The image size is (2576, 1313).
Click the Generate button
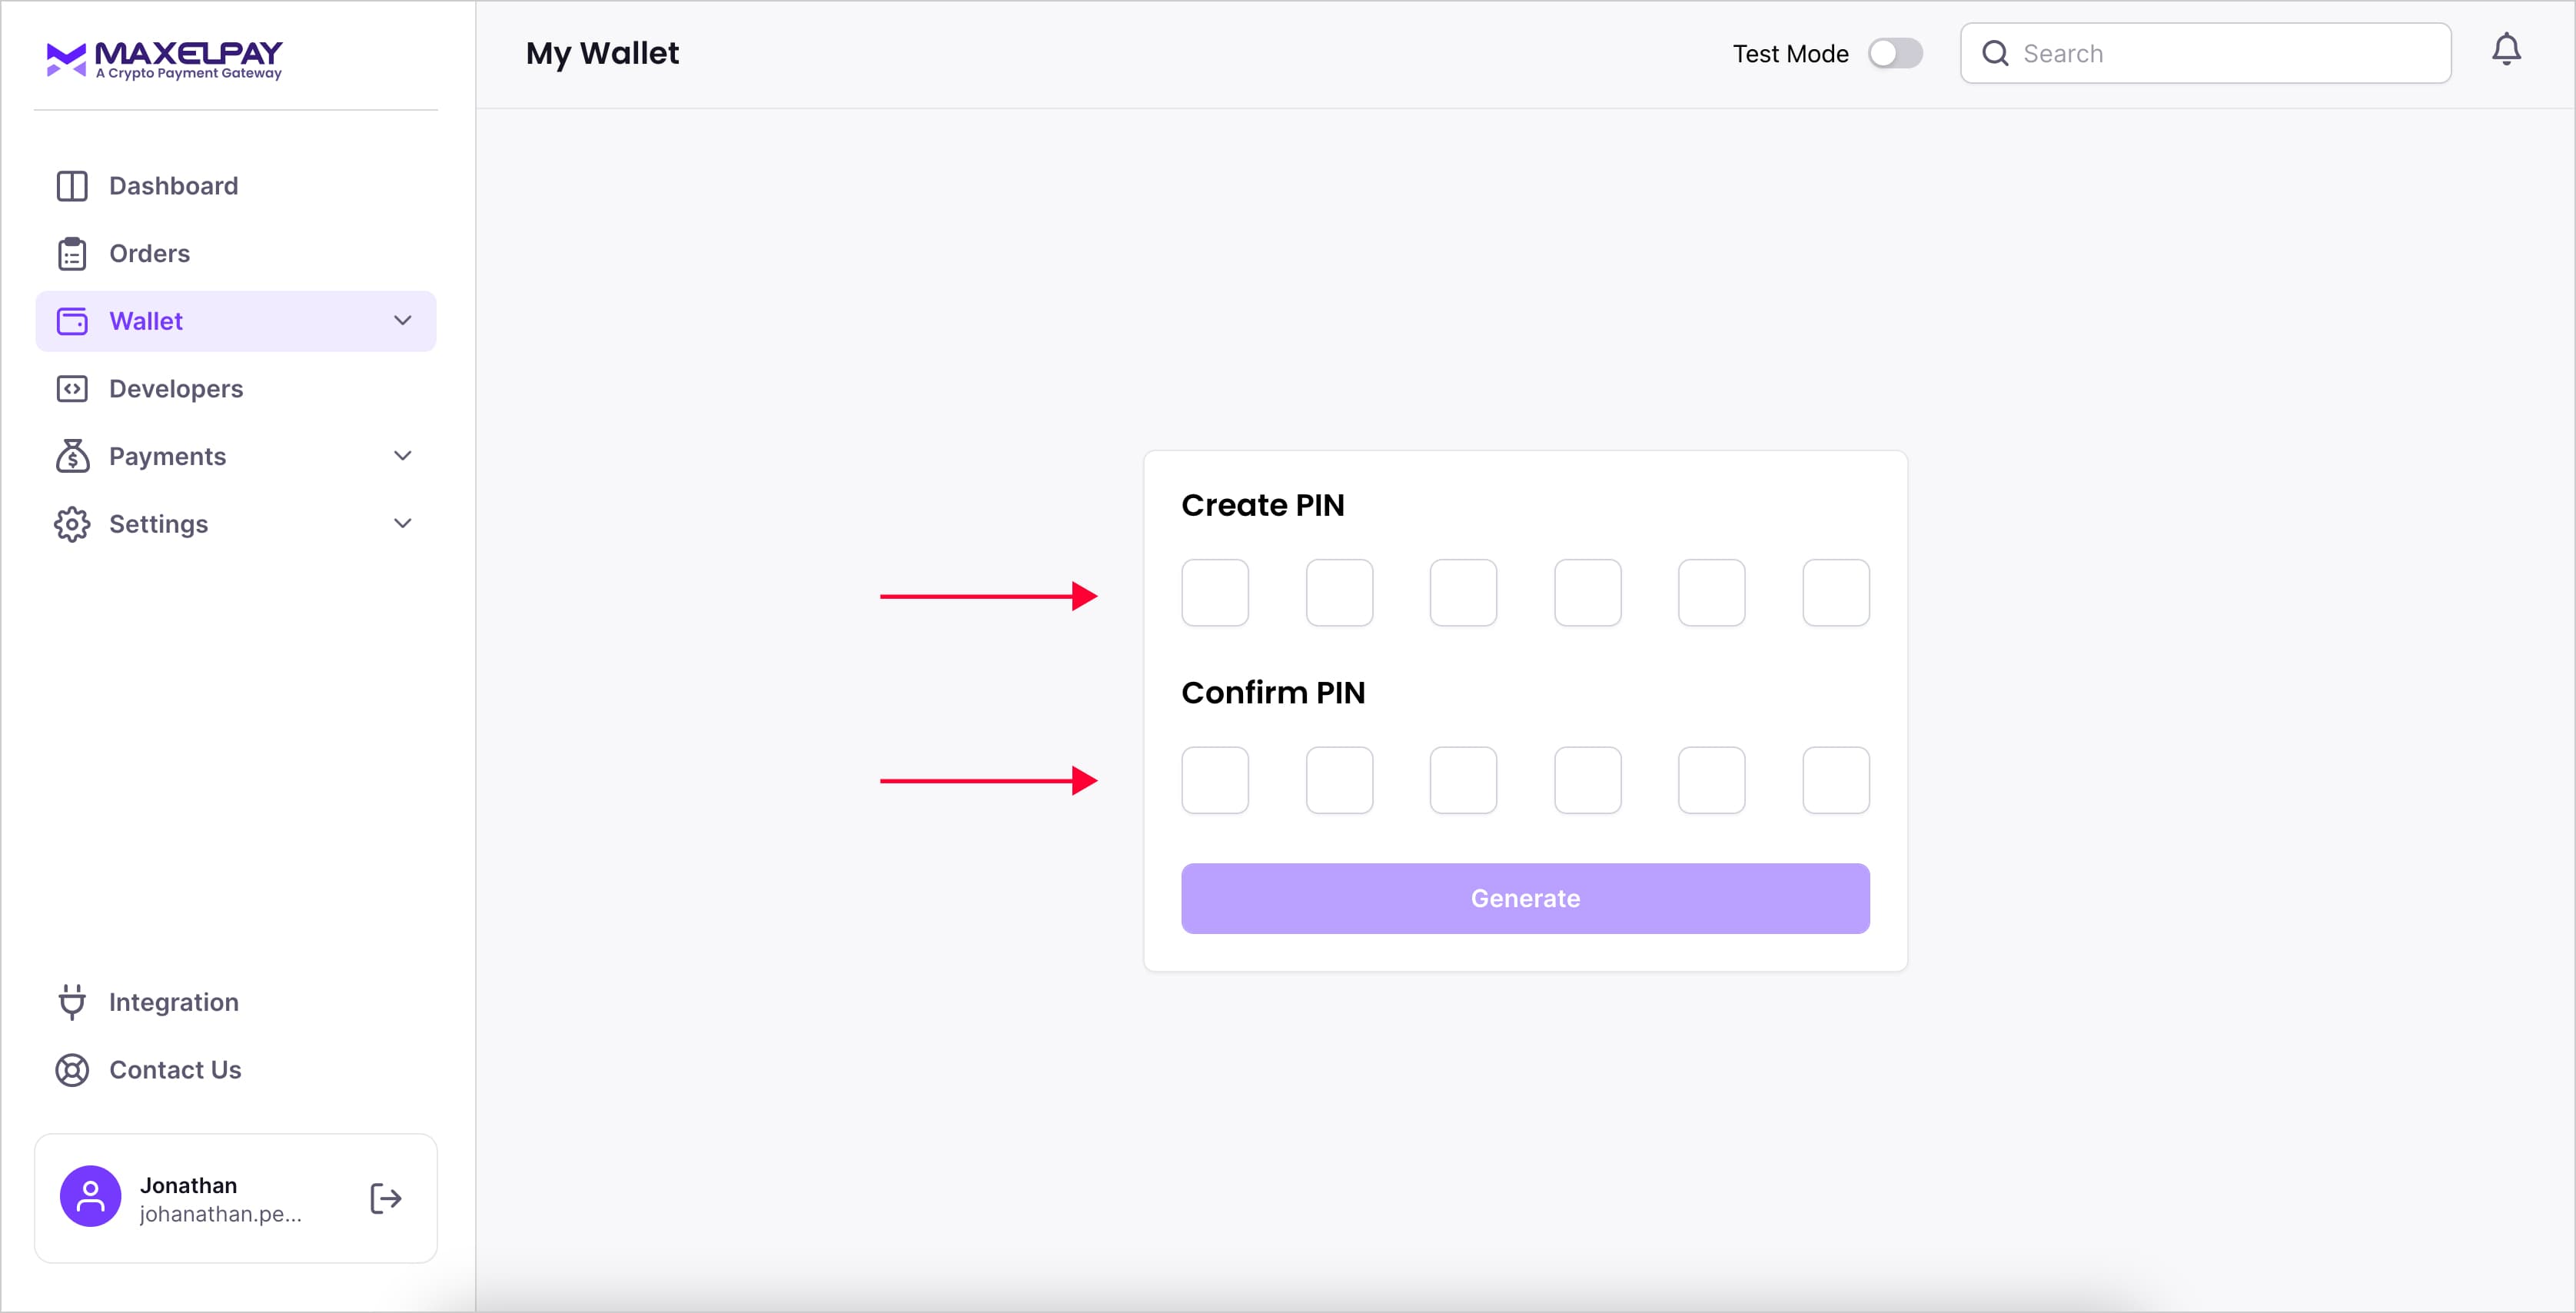[1524, 898]
